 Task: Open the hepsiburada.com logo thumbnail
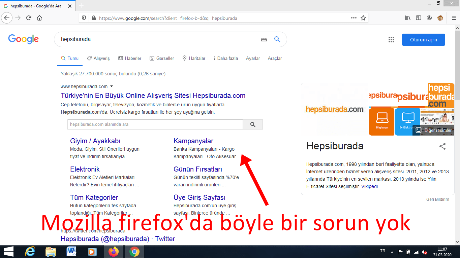335,109
